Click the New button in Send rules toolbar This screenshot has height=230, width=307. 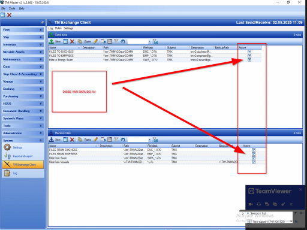point(55,41)
